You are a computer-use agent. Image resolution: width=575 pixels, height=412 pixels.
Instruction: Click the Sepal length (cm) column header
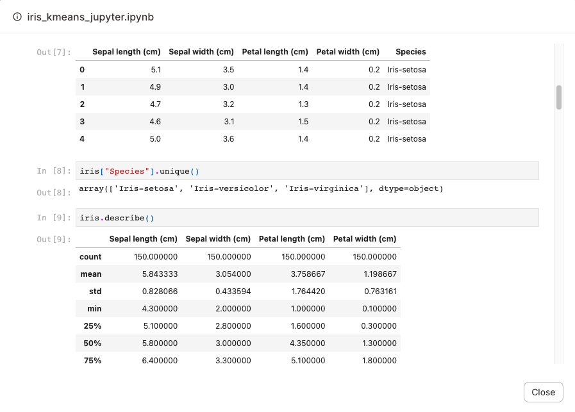126,52
